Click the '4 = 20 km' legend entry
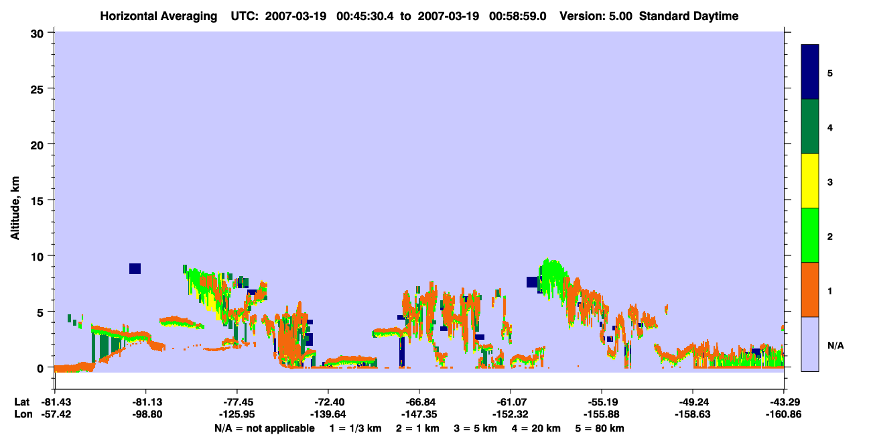Image resolution: width=871 pixels, height=447 pixels. pyautogui.click(x=537, y=428)
